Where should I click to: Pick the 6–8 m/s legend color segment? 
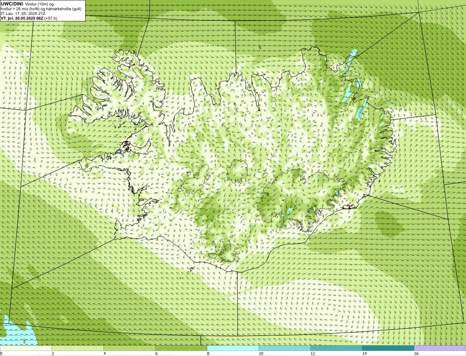click(181, 348)
